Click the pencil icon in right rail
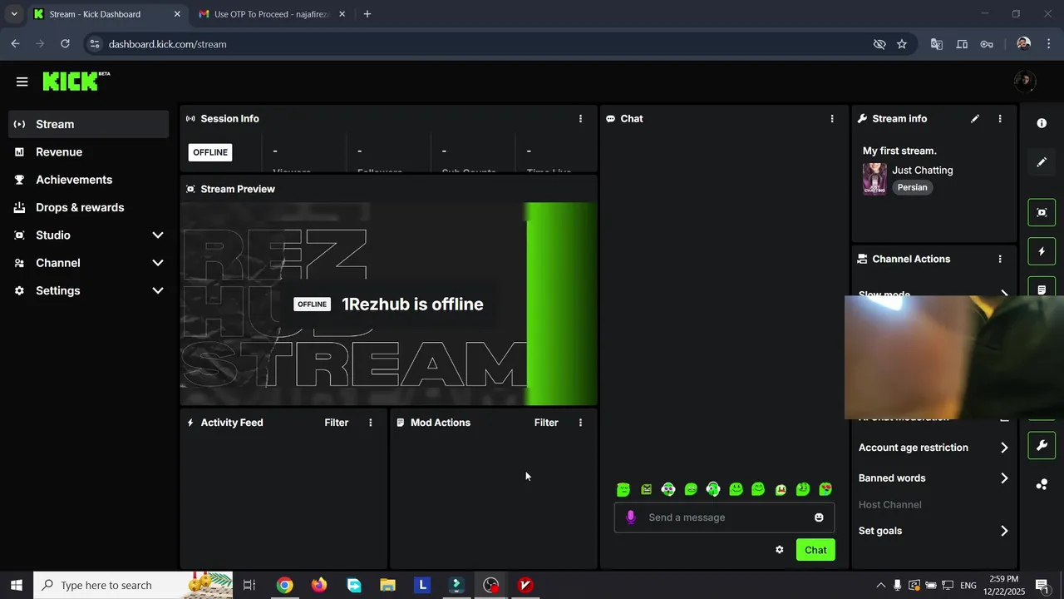 tap(1042, 162)
